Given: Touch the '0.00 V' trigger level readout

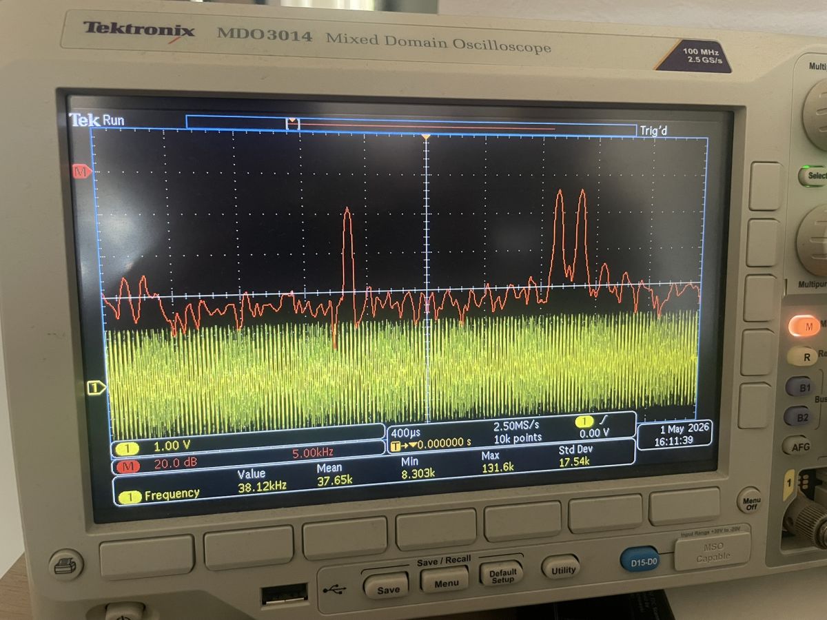Looking at the screenshot, I should 594,433.
